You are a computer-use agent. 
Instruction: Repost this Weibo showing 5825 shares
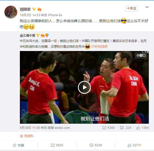(57, 145)
